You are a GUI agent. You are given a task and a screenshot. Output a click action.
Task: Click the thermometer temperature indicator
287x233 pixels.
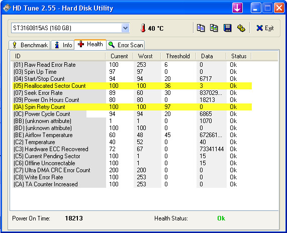click(x=143, y=28)
